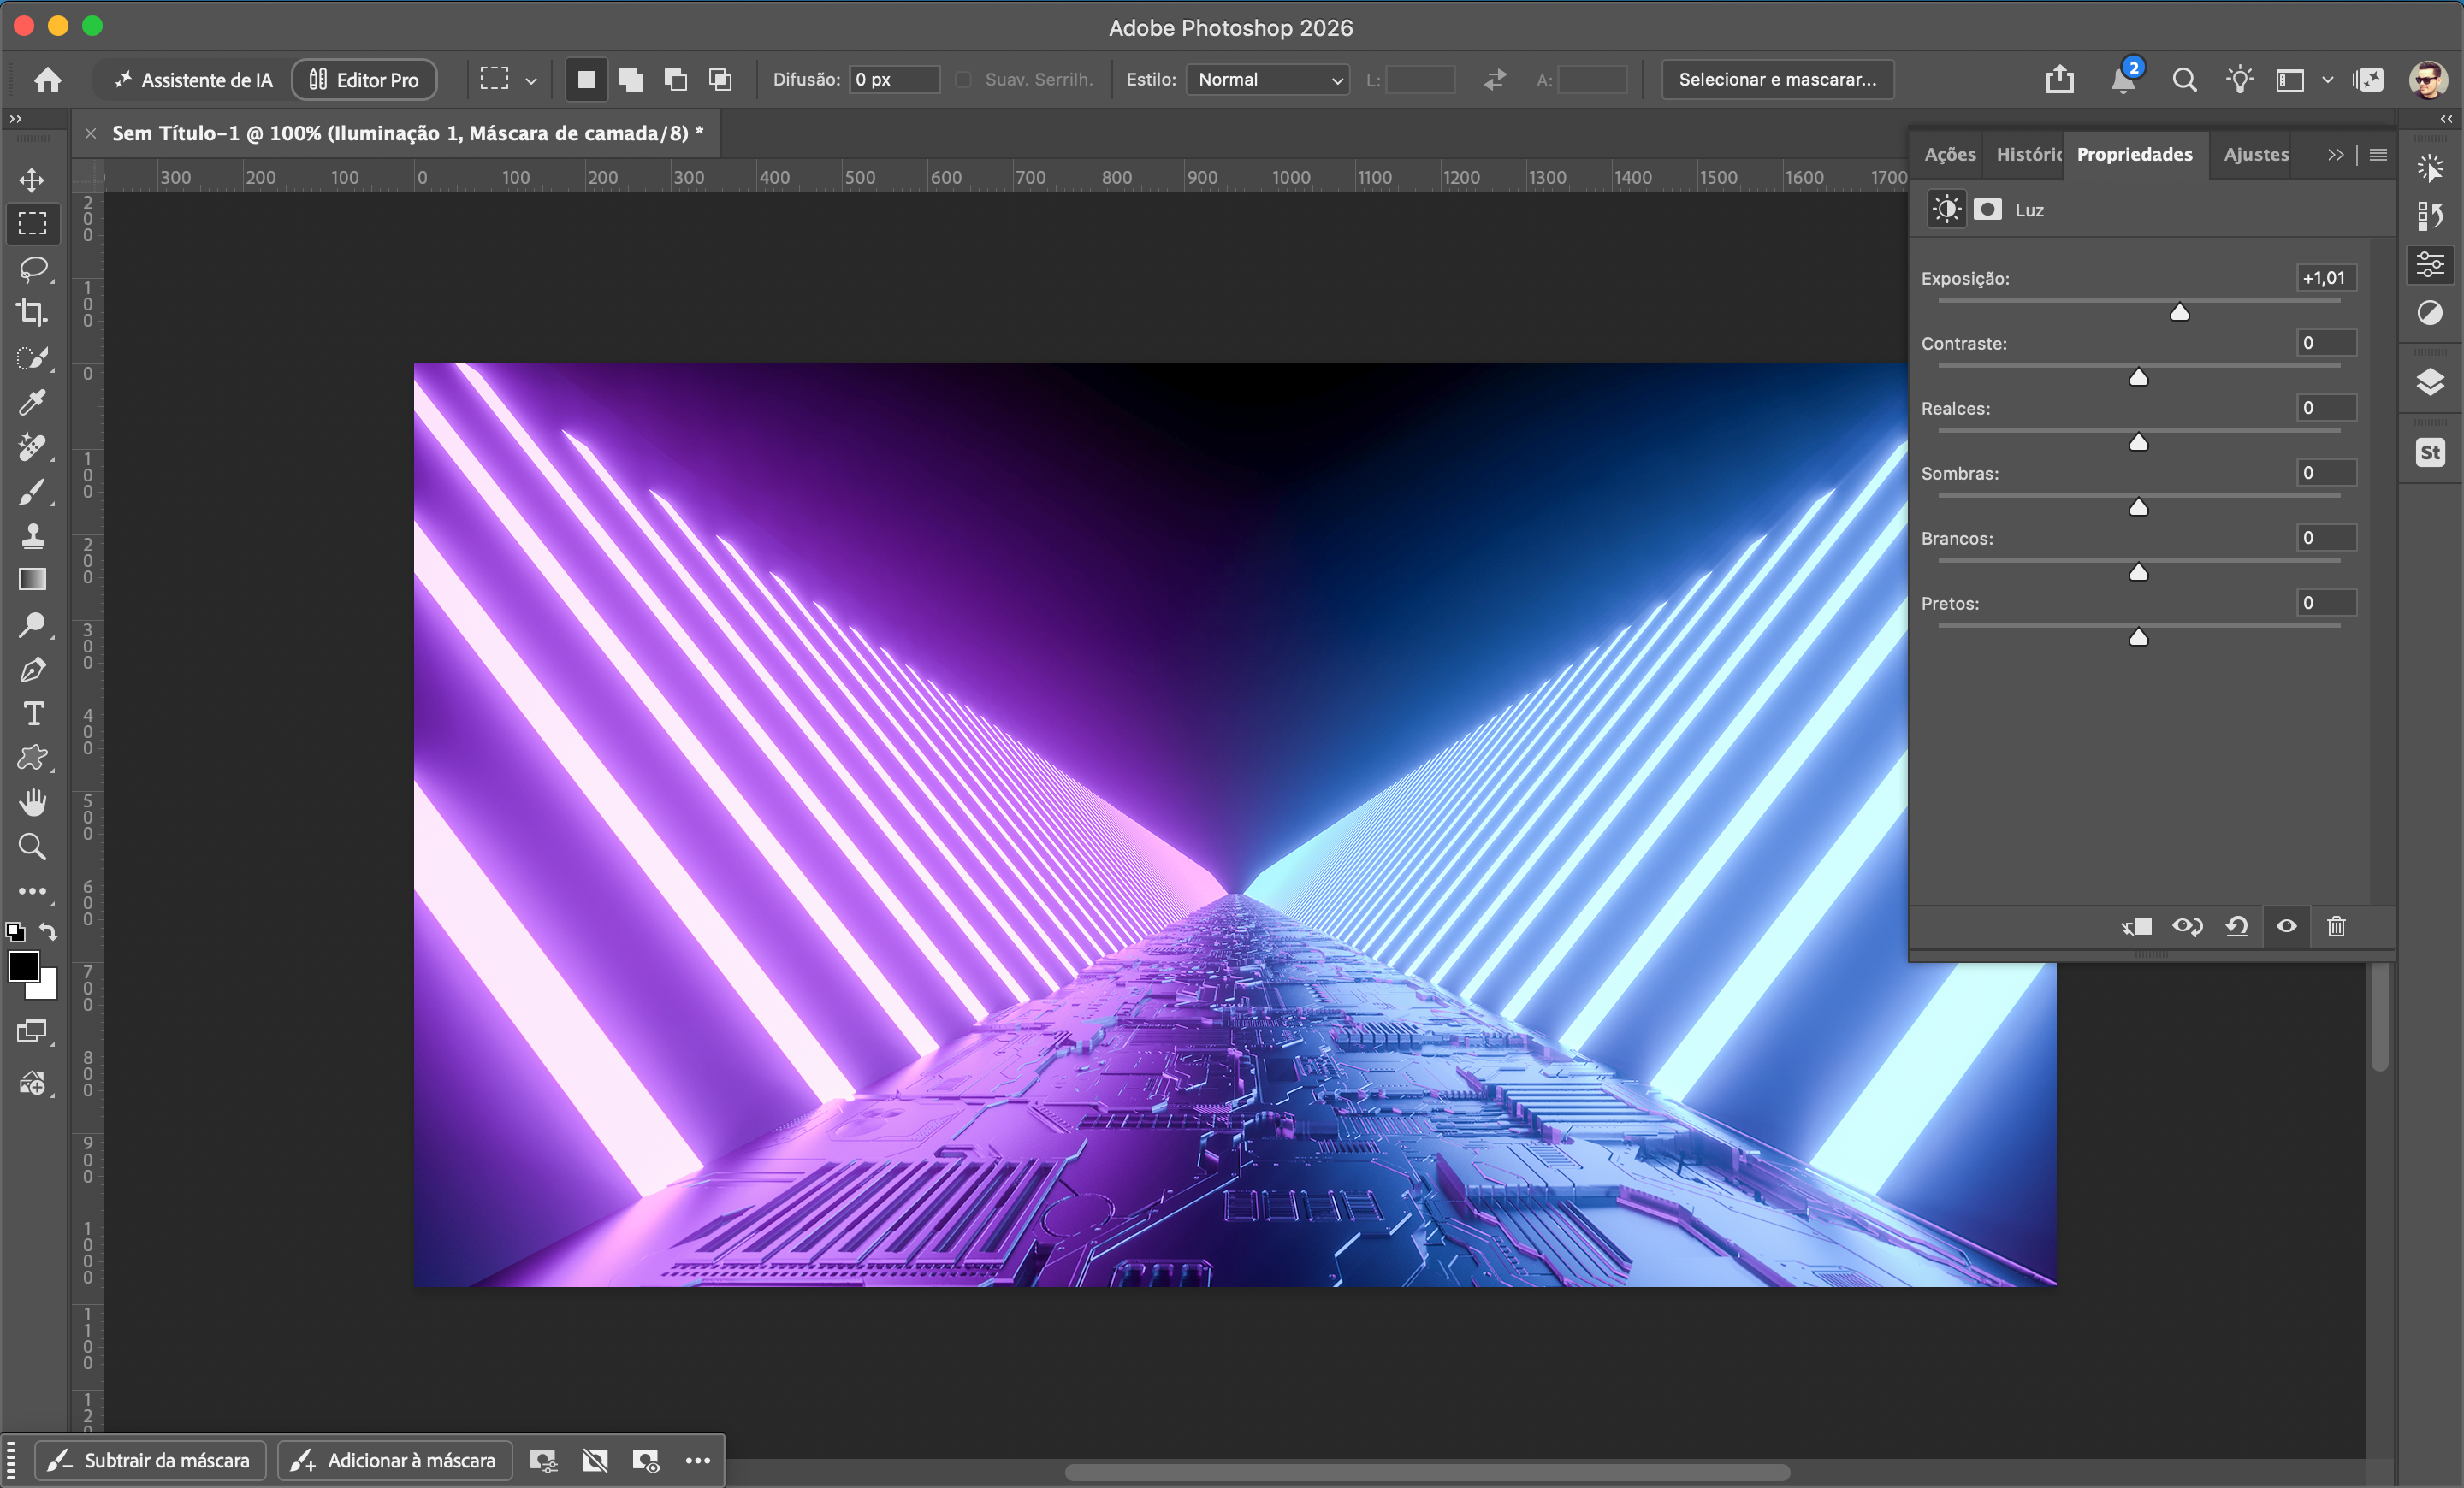This screenshot has width=2464, height=1488.
Task: Delete adjustment with trash icon
Action: tap(2335, 926)
